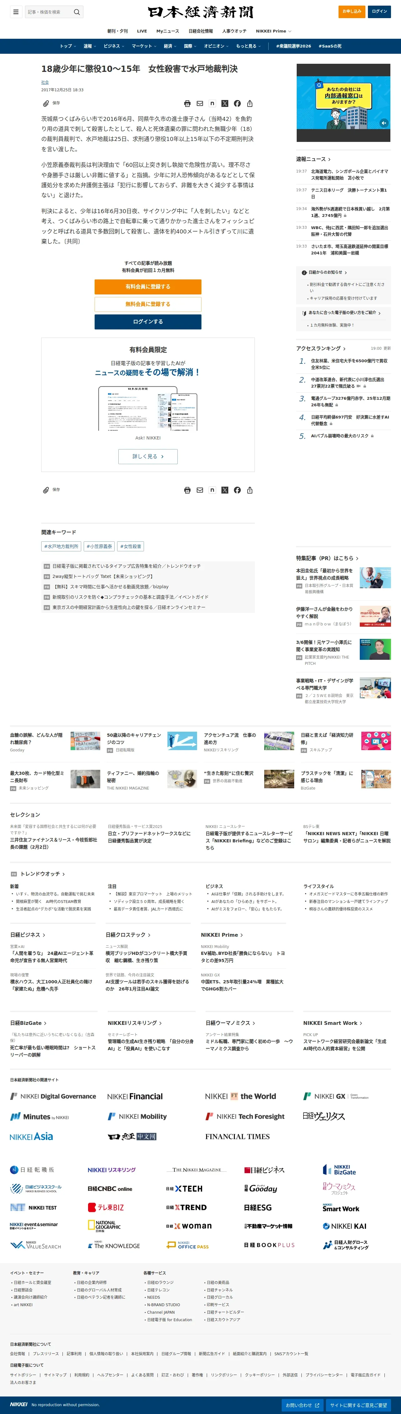The image size is (401, 1414).
Task: Click the 有料会員に登録する button
Action: click(x=147, y=287)
